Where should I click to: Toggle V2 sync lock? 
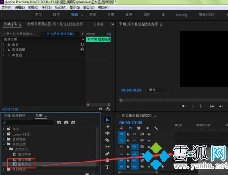(142, 141)
